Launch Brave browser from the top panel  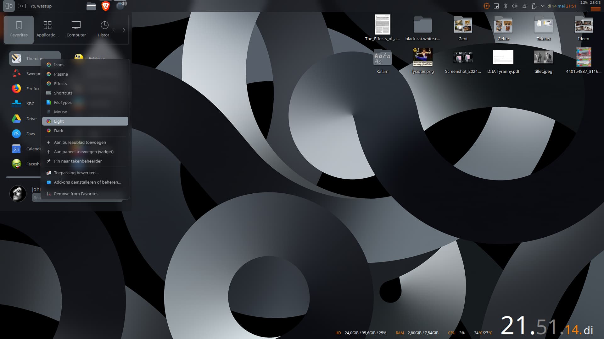106,6
